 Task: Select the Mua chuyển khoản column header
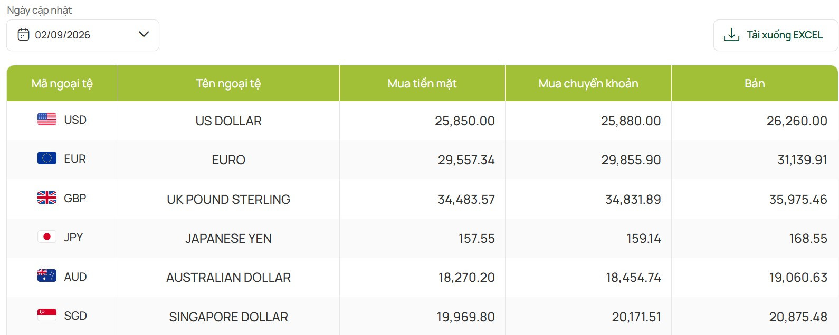pyautogui.click(x=588, y=83)
